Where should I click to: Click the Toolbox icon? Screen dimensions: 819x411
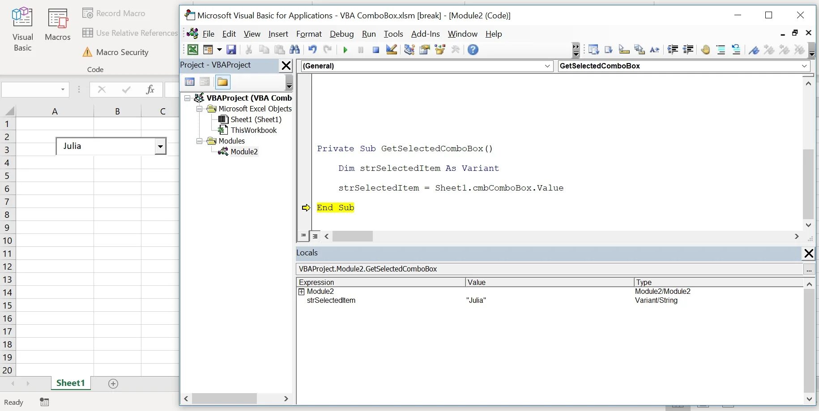point(456,50)
